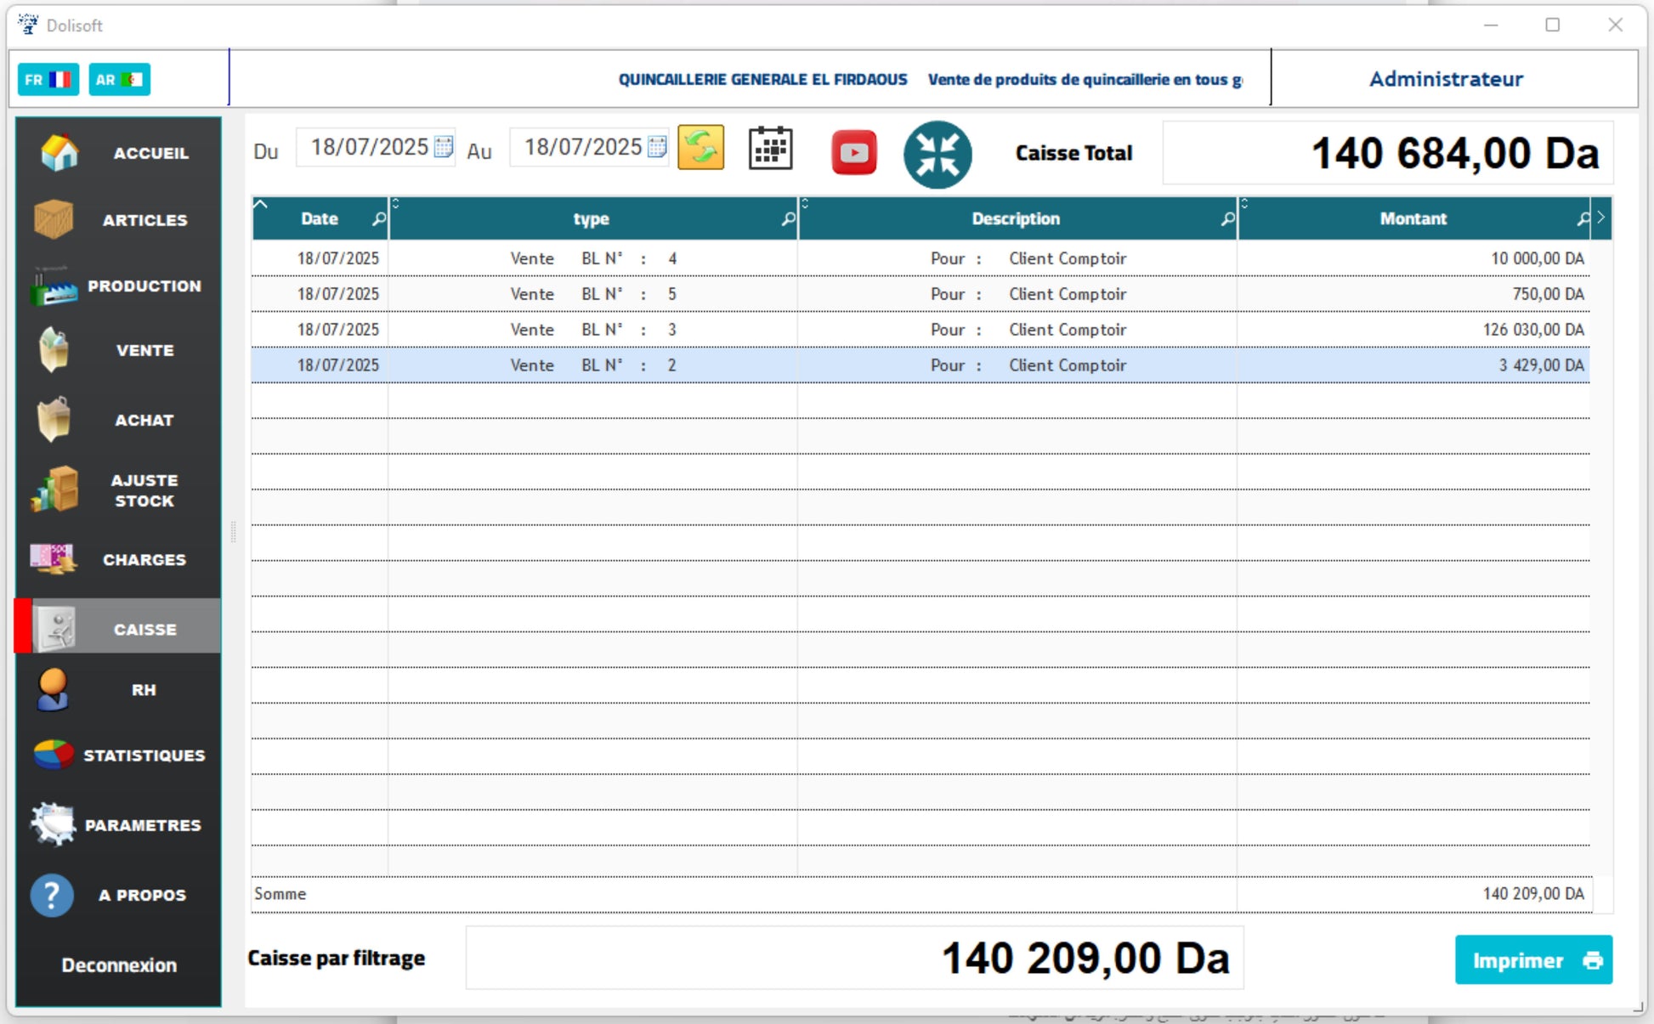This screenshot has width=1654, height=1024.
Task: Click the Imprimer print button
Action: tap(1532, 960)
